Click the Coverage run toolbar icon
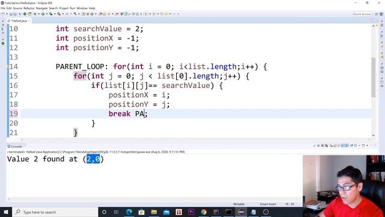The width and height of the screenshot is (385, 217). pyautogui.click(x=51, y=14)
